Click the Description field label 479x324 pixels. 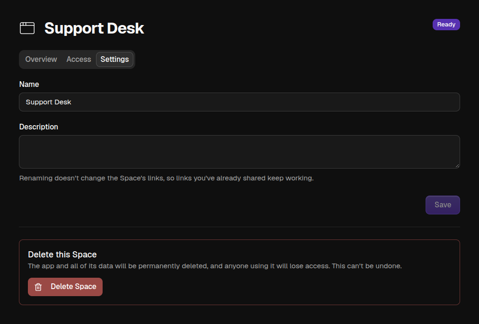click(38, 127)
